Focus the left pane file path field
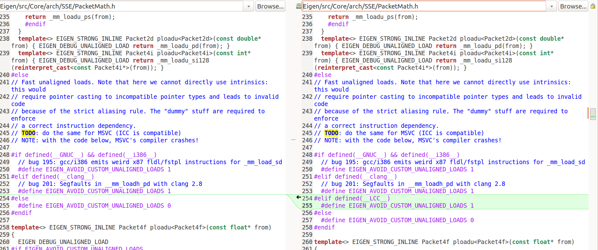The image size is (598, 250). click(122, 6)
